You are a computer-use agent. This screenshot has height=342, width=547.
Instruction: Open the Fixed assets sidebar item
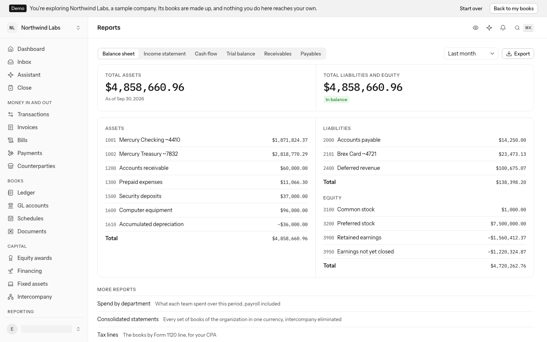(44, 284)
